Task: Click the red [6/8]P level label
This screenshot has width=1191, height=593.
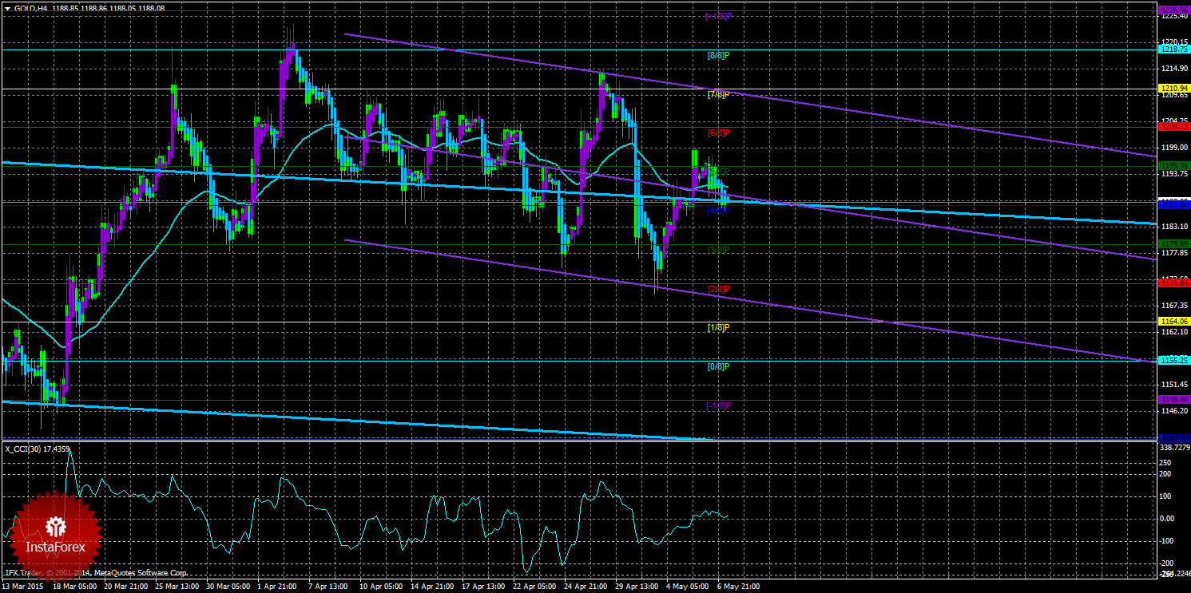Action: [719, 132]
